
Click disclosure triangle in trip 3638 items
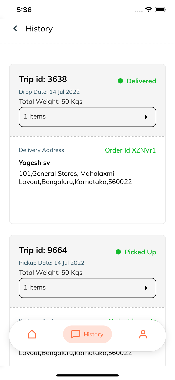pos(146,117)
